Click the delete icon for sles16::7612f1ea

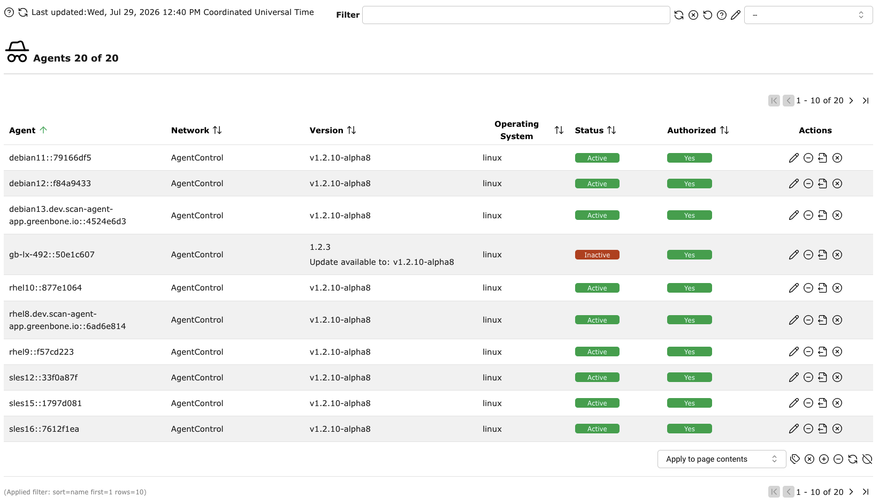[x=837, y=429]
